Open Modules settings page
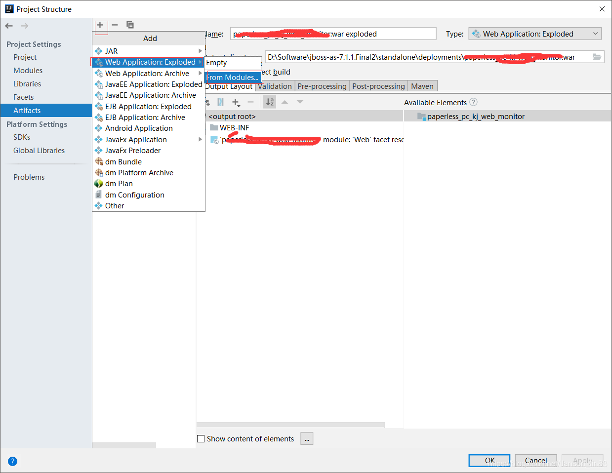 [28, 71]
